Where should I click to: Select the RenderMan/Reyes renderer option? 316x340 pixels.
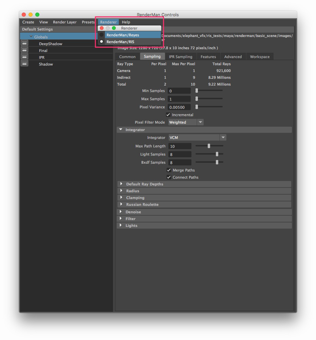[129, 35]
